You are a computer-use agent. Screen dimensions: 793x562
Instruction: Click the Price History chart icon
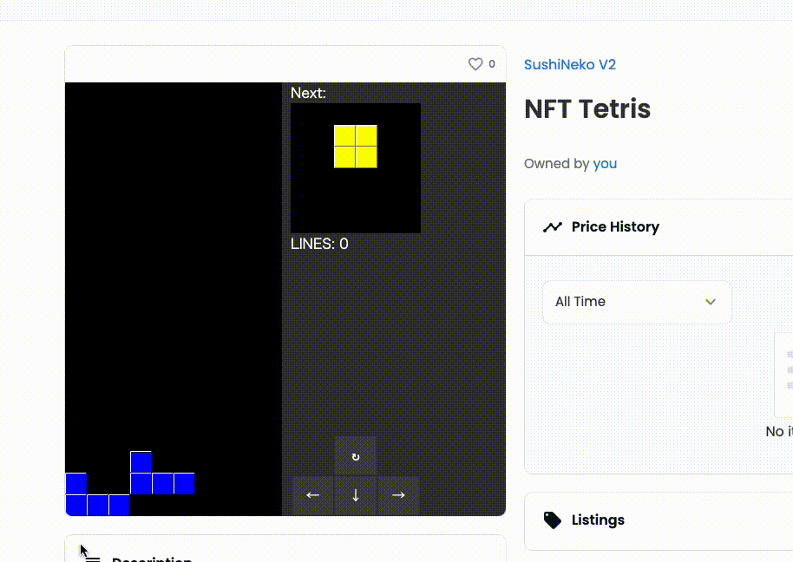tap(553, 227)
